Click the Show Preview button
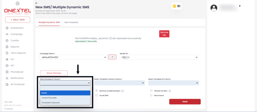This screenshot has width=257, height=112. [x=54, y=73]
